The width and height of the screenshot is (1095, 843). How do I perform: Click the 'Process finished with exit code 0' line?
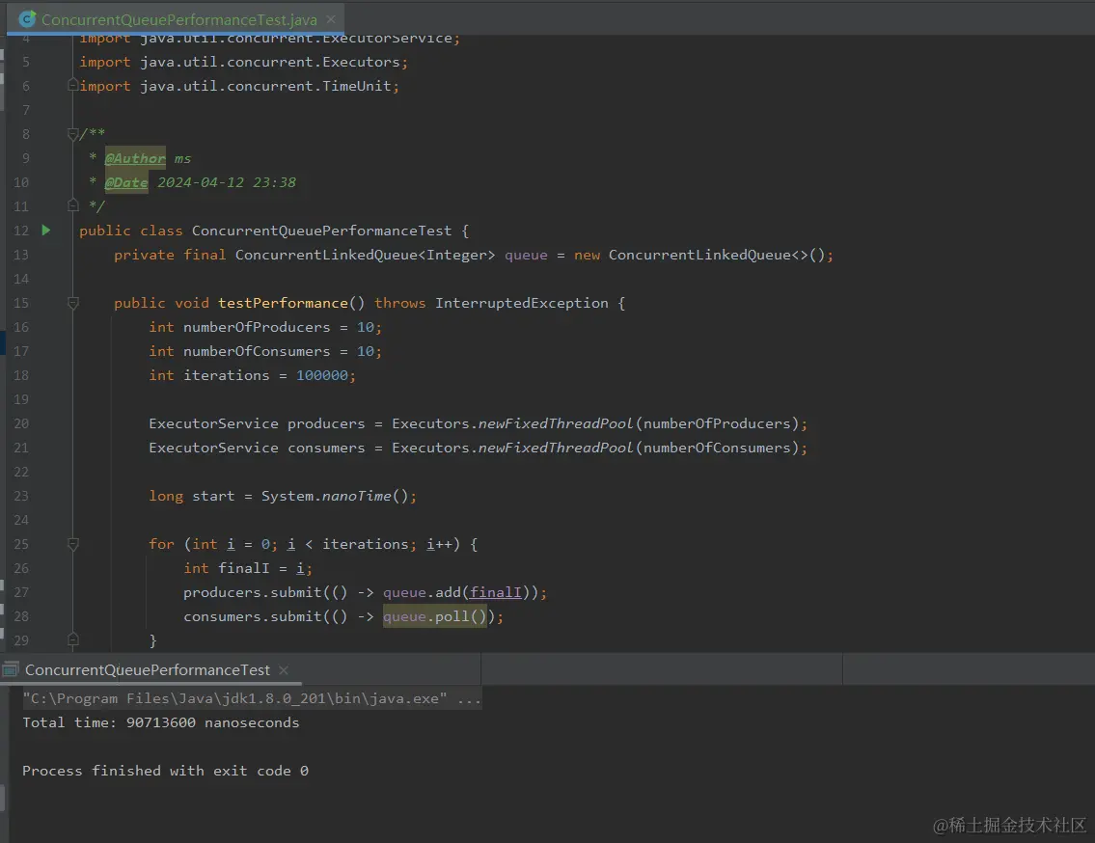[x=165, y=771]
